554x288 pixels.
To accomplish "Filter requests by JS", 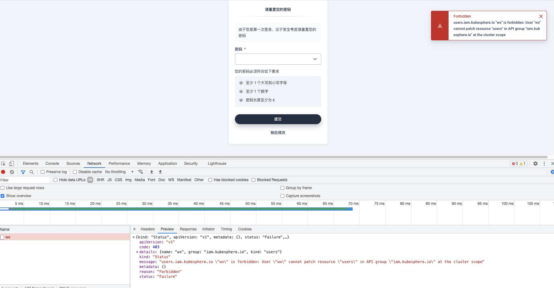I will [109, 180].
